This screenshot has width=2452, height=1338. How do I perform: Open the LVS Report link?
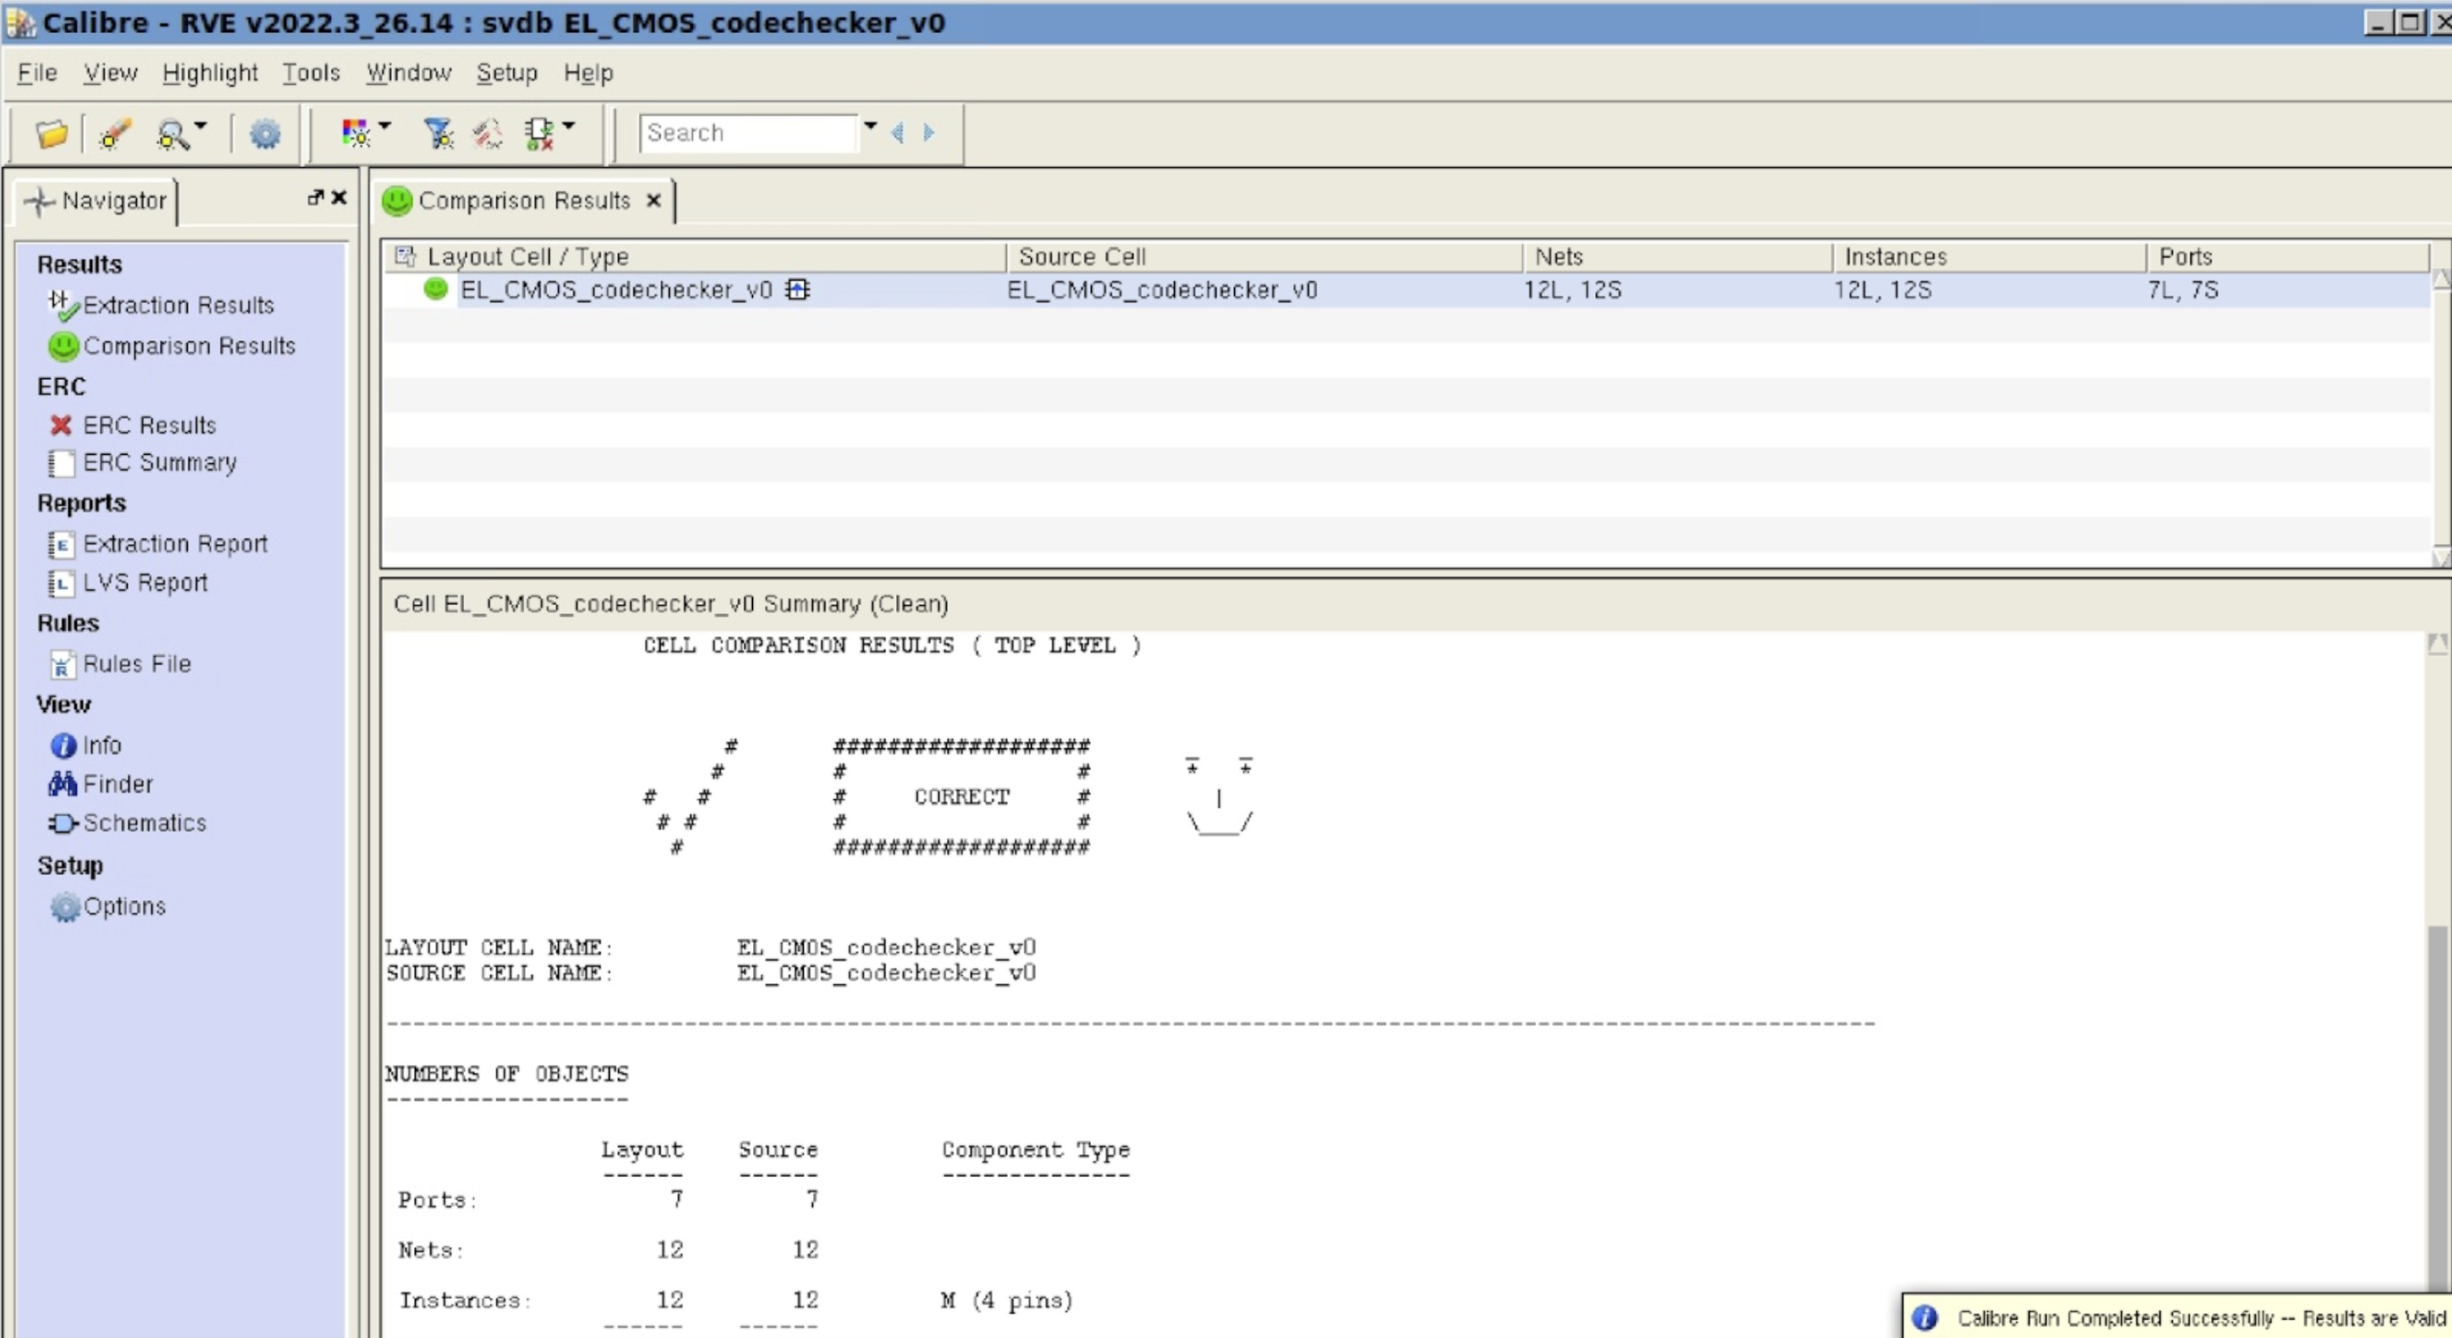click(x=145, y=583)
